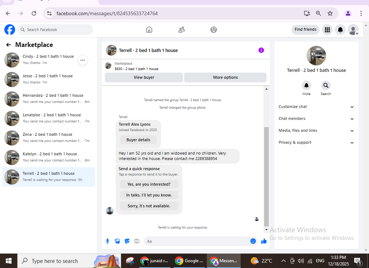Reload the page in the browser
Image resolution: width=369 pixels, height=268 pixels.
(x=34, y=13)
